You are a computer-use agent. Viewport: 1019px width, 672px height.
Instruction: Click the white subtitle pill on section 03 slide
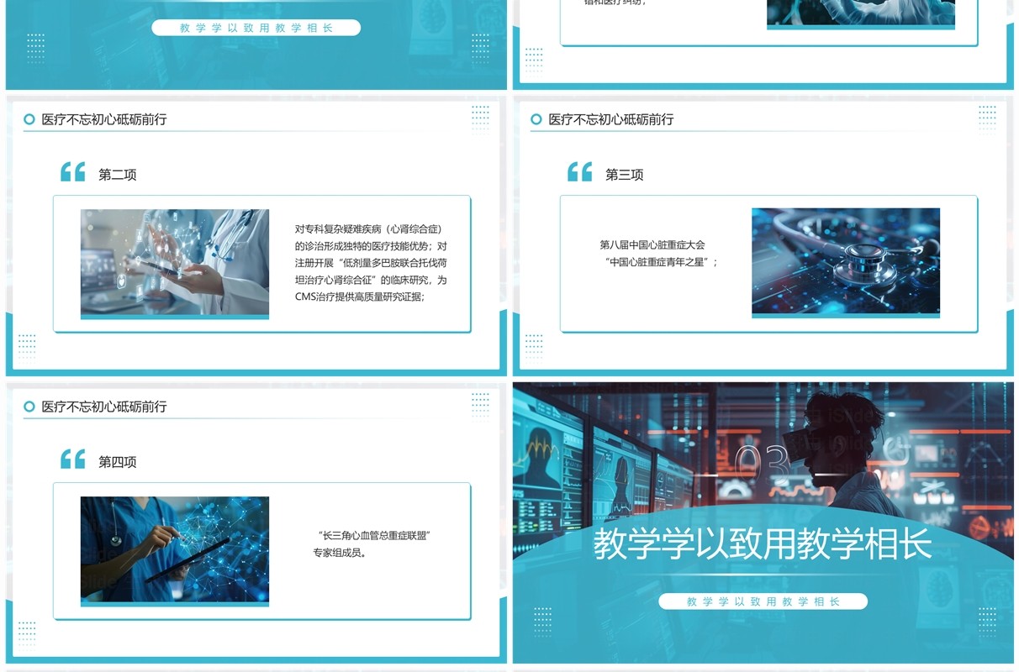pos(763,601)
